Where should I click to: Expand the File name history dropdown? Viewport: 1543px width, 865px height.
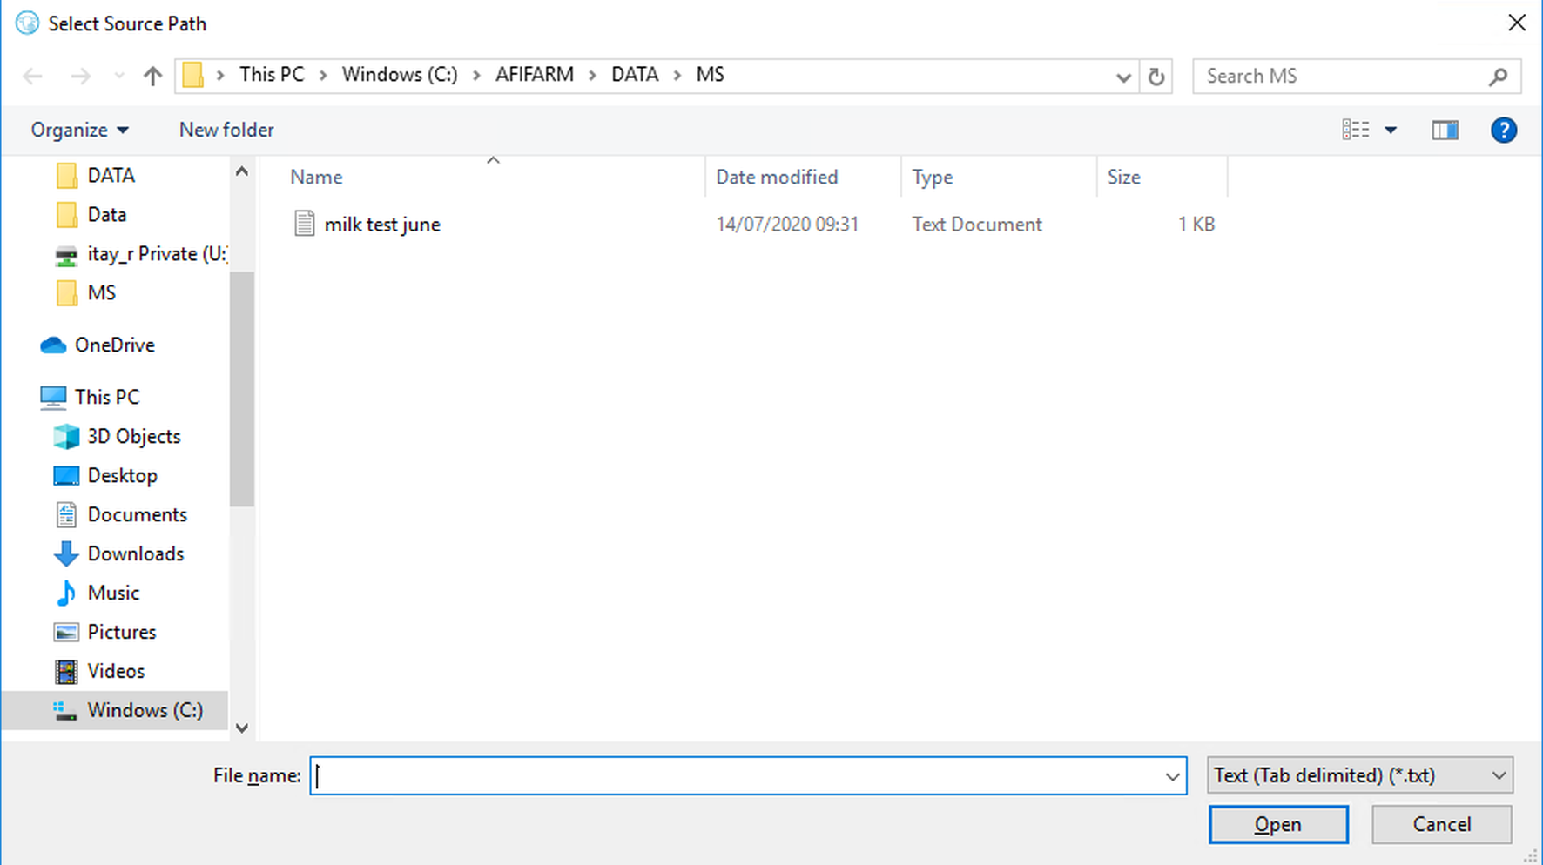click(1172, 776)
